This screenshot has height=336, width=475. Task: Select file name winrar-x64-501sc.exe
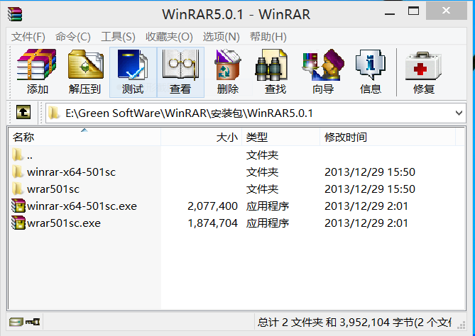click(82, 206)
